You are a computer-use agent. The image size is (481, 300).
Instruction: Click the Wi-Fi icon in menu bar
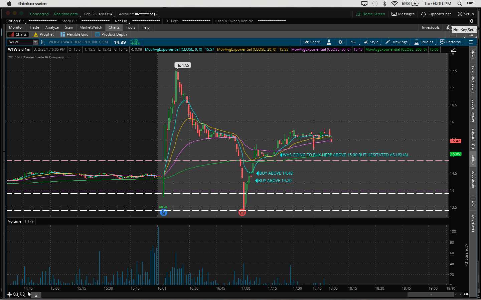(x=394, y=4)
